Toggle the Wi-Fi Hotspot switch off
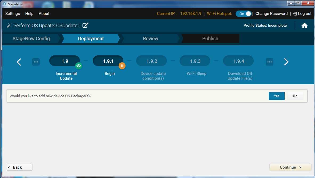315x178 pixels. pyautogui.click(x=243, y=14)
